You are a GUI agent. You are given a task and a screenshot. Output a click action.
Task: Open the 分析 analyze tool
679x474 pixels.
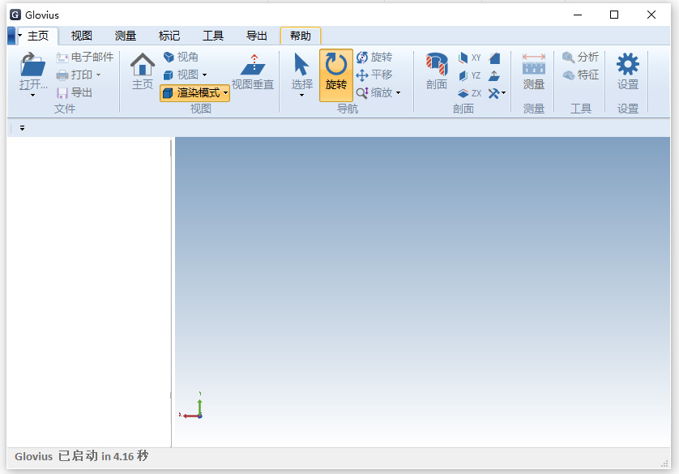pos(579,57)
